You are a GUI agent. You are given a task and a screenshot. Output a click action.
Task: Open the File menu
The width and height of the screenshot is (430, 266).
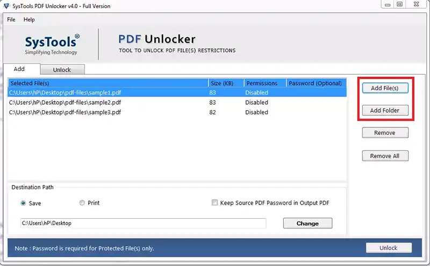click(11, 19)
